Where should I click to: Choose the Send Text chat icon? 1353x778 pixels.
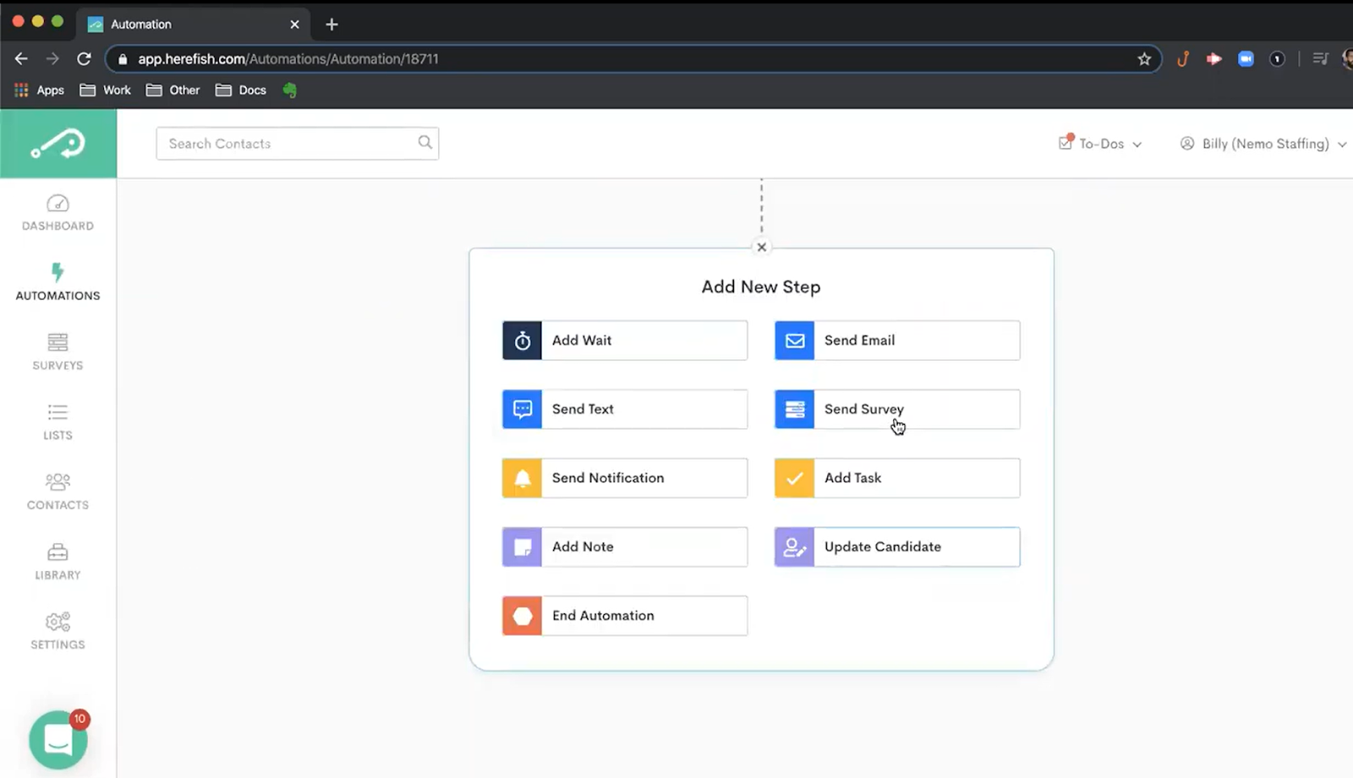point(523,410)
